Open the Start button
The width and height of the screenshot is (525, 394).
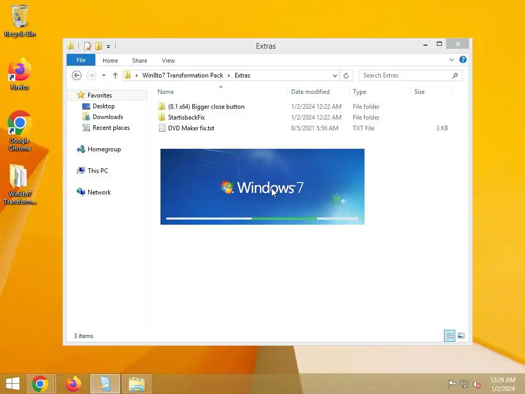13,384
